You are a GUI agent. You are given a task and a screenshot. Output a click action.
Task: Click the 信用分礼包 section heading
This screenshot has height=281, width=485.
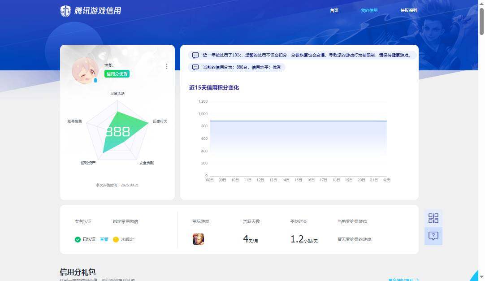78,272
